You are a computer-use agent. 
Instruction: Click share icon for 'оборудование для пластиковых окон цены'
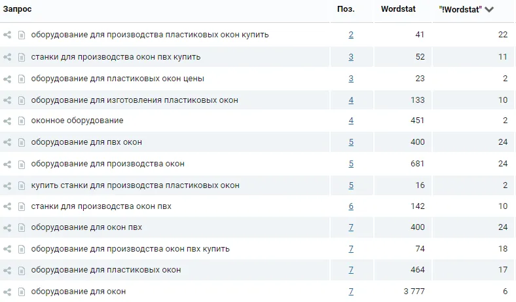pyautogui.click(x=7, y=79)
